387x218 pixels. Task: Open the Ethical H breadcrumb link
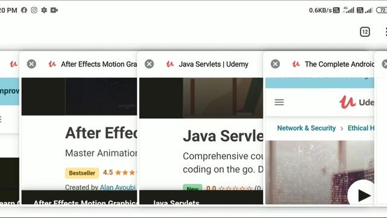tap(361, 128)
